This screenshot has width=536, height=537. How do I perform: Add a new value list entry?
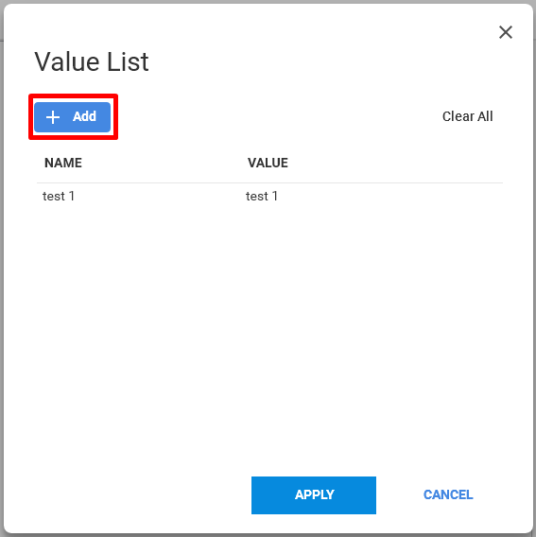click(x=72, y=117)
